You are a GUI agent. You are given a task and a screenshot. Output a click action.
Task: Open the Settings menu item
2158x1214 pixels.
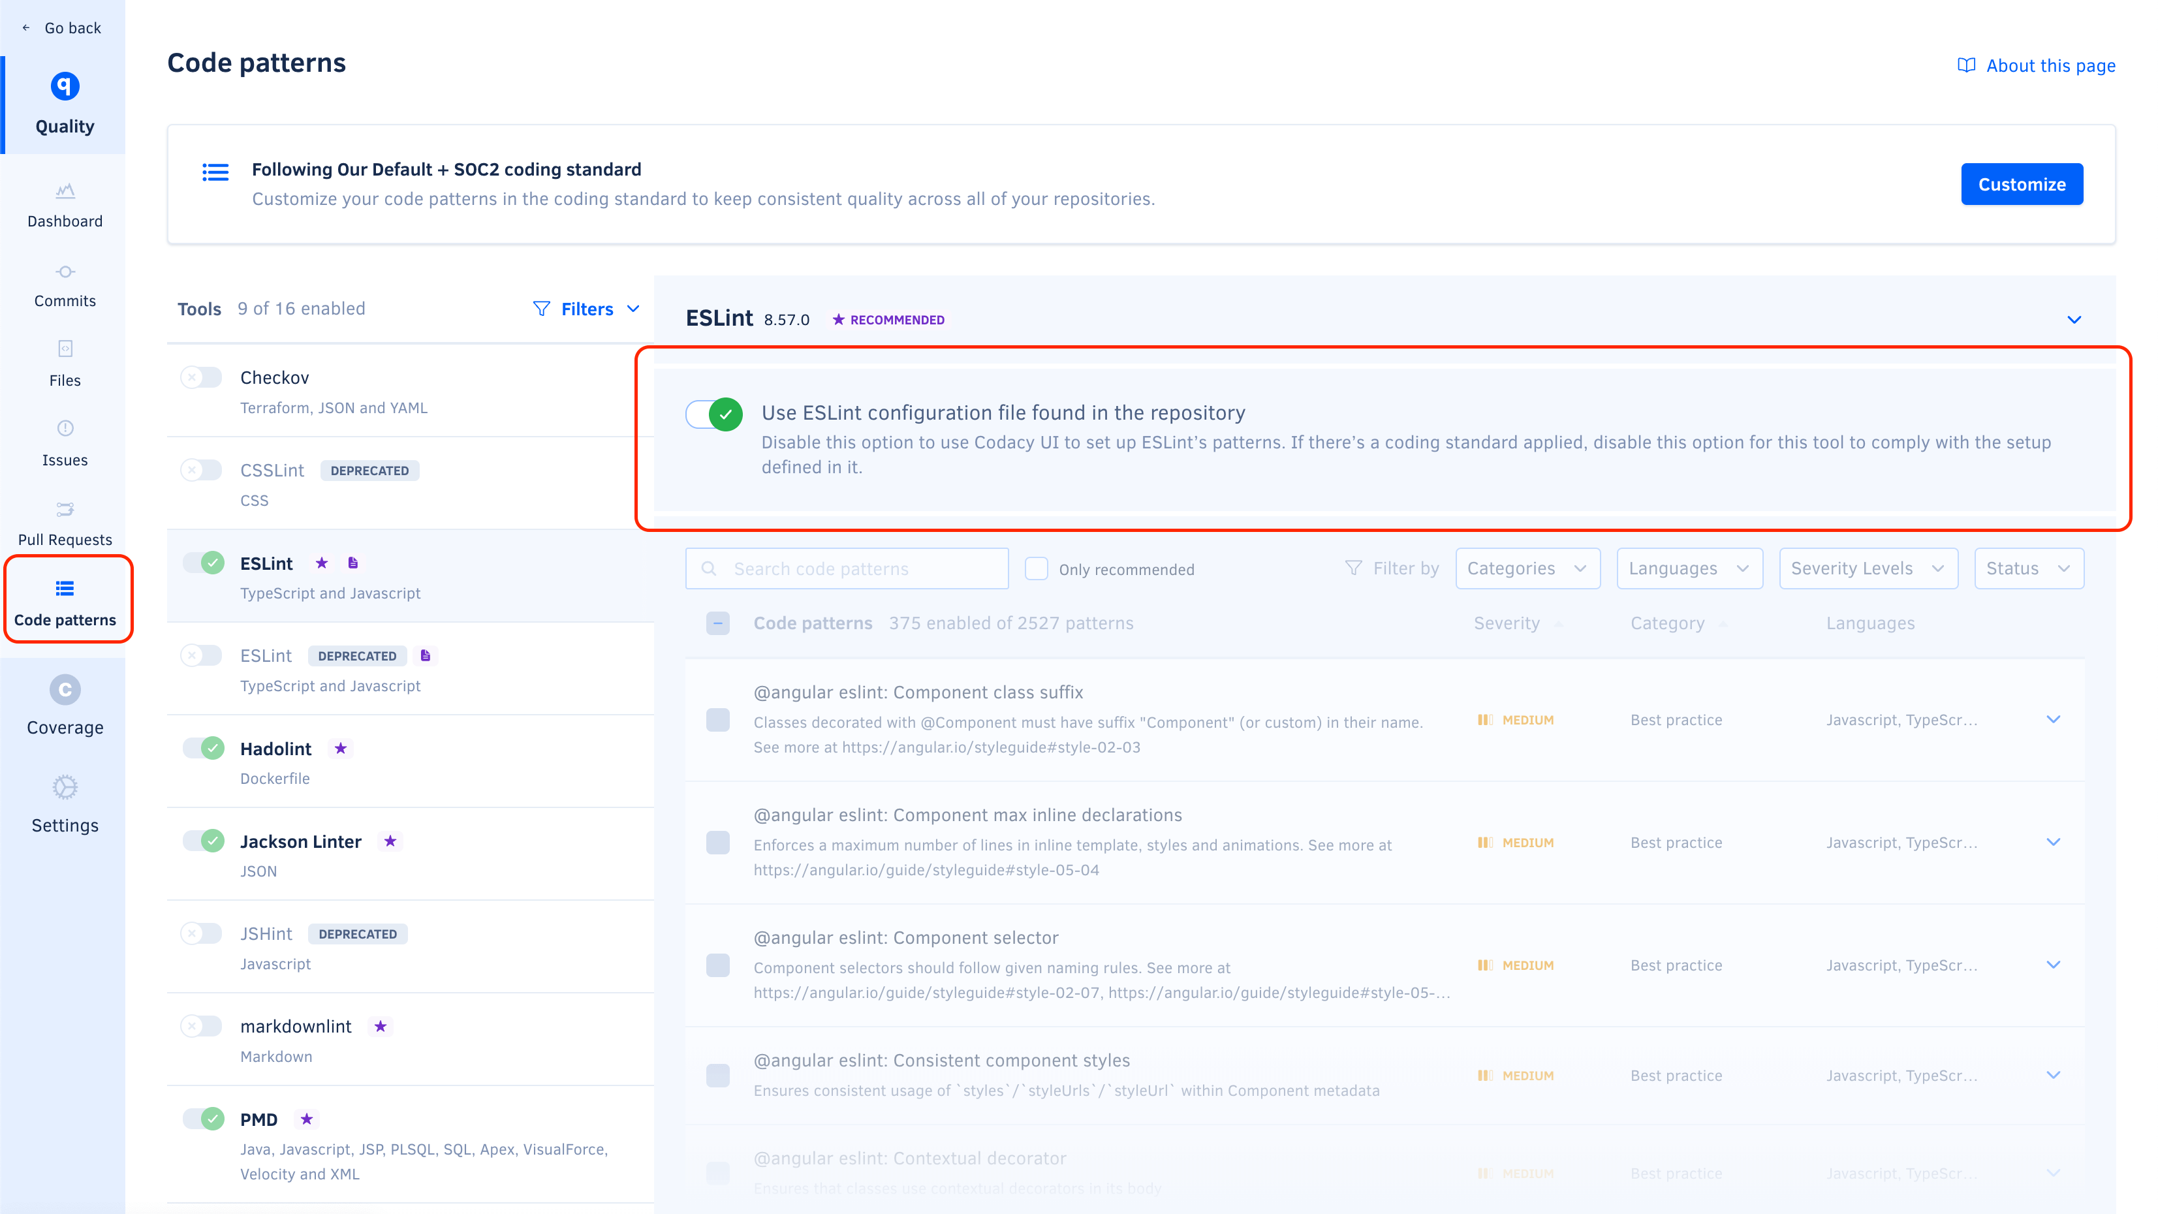click(65, 804)
